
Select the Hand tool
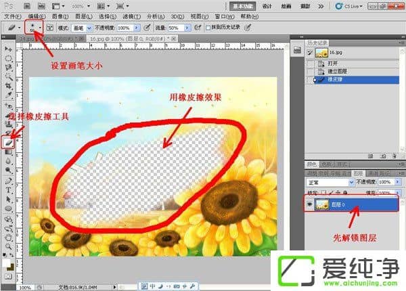pos(9,238)
